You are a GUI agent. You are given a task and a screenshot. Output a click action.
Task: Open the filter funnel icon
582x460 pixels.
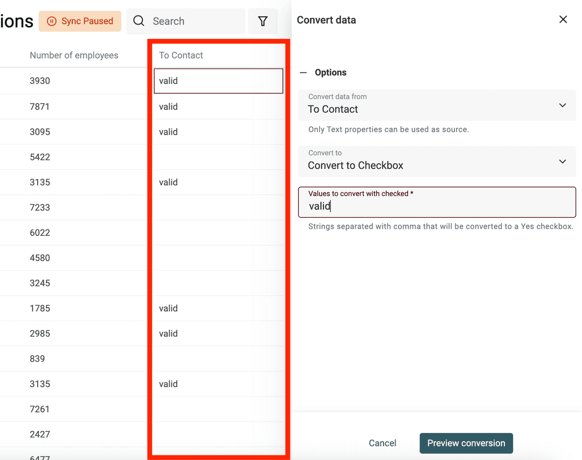263,21
